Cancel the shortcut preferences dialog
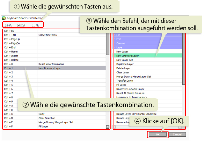Viewport: 204px width, 143px height. pyautogui.click(x=177, y=134)
